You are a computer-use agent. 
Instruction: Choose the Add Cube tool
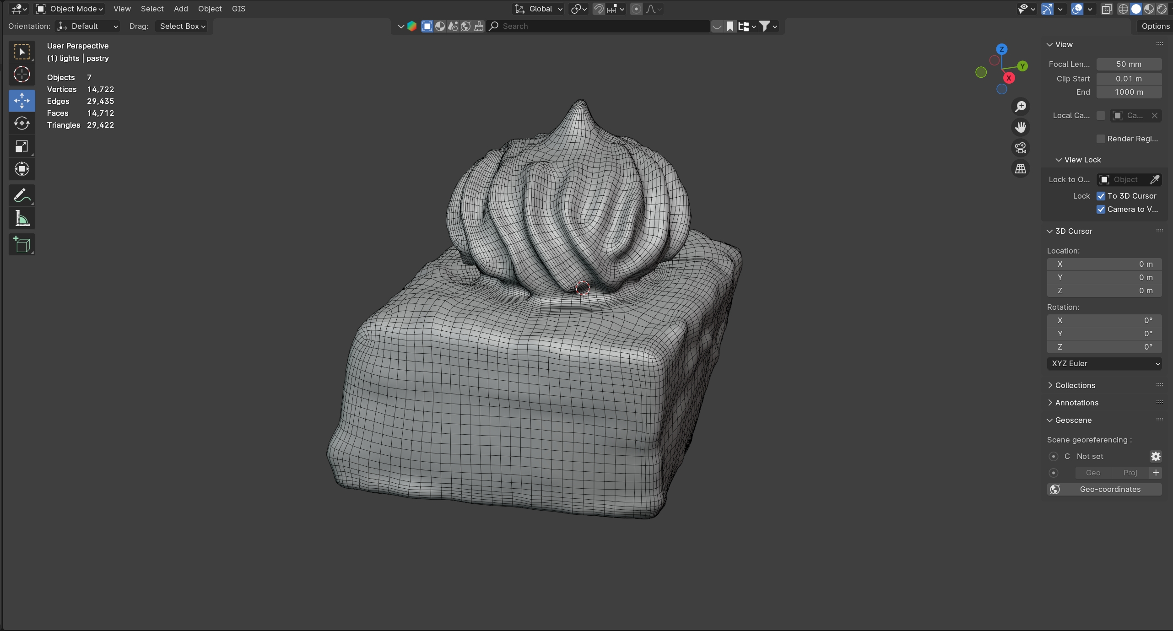tap(22, 245)
